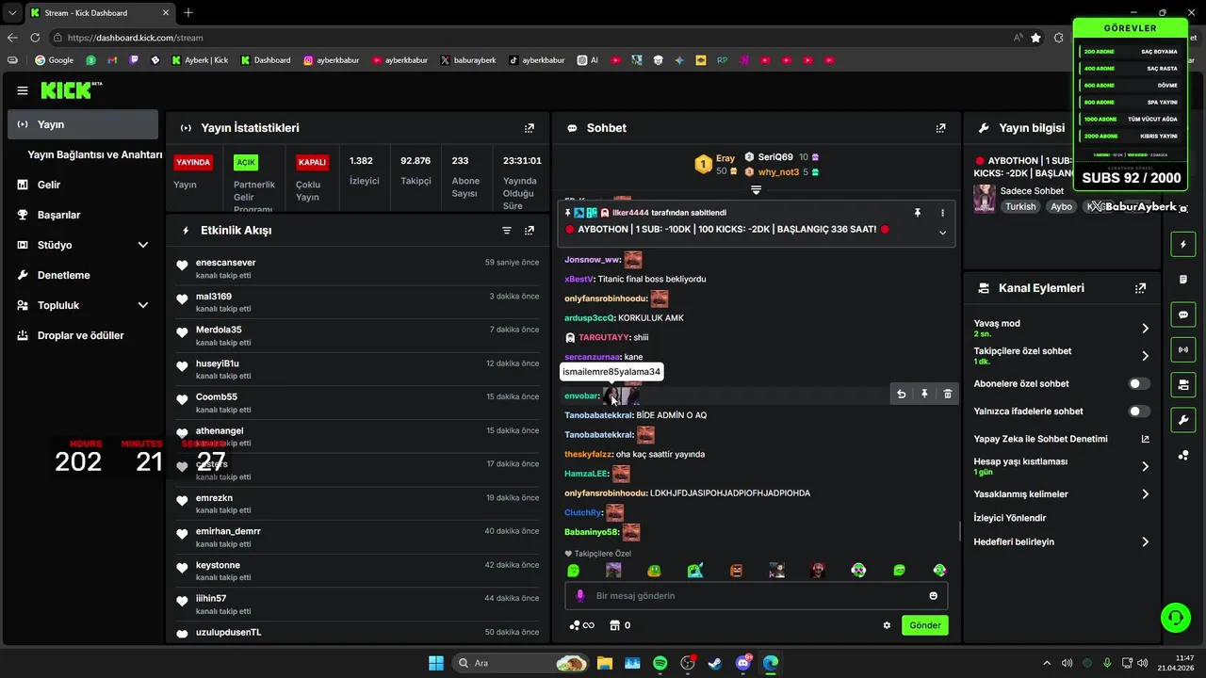The height and width of the screenshot is (678, 1206).
Task: Unpin the pinned chat message
Action: 917,213
